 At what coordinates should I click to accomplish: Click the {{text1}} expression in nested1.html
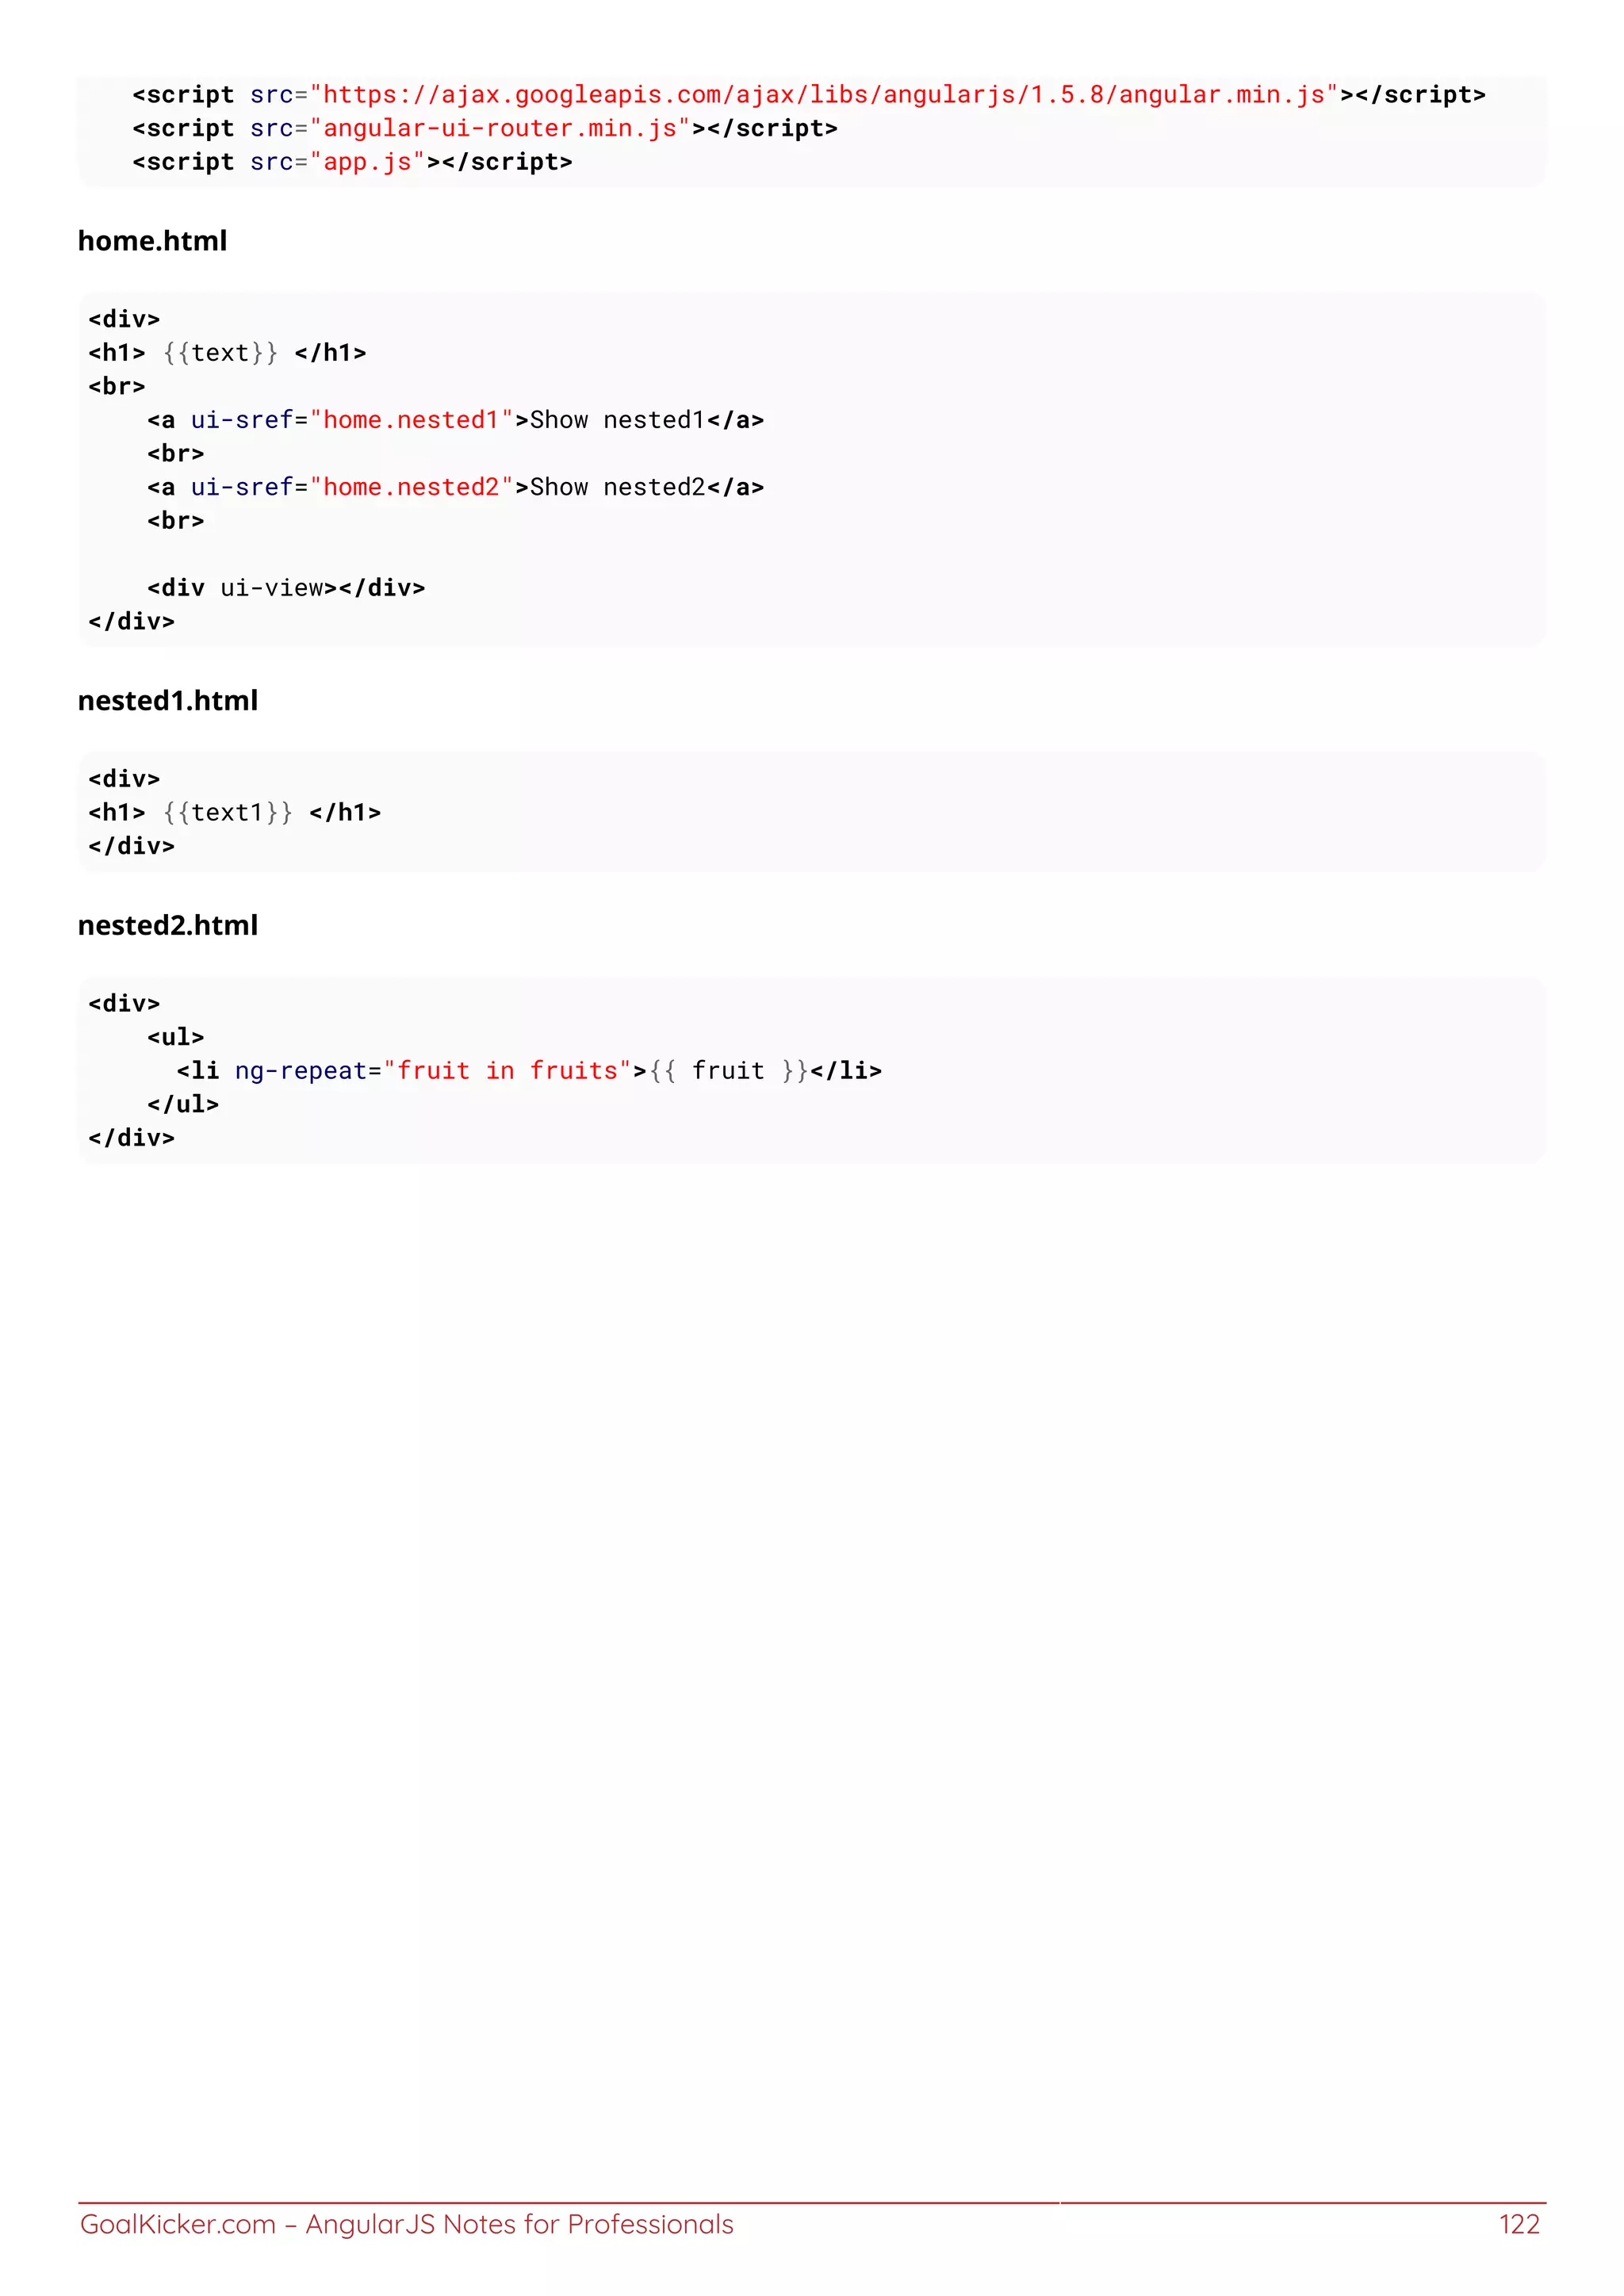click(x=228, y=813)
